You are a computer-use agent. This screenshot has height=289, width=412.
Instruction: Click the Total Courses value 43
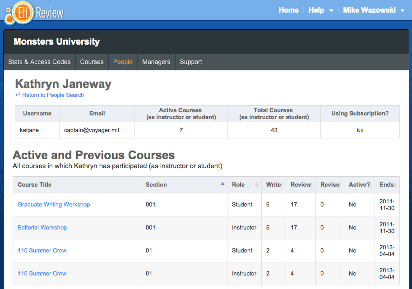(274, 130)
